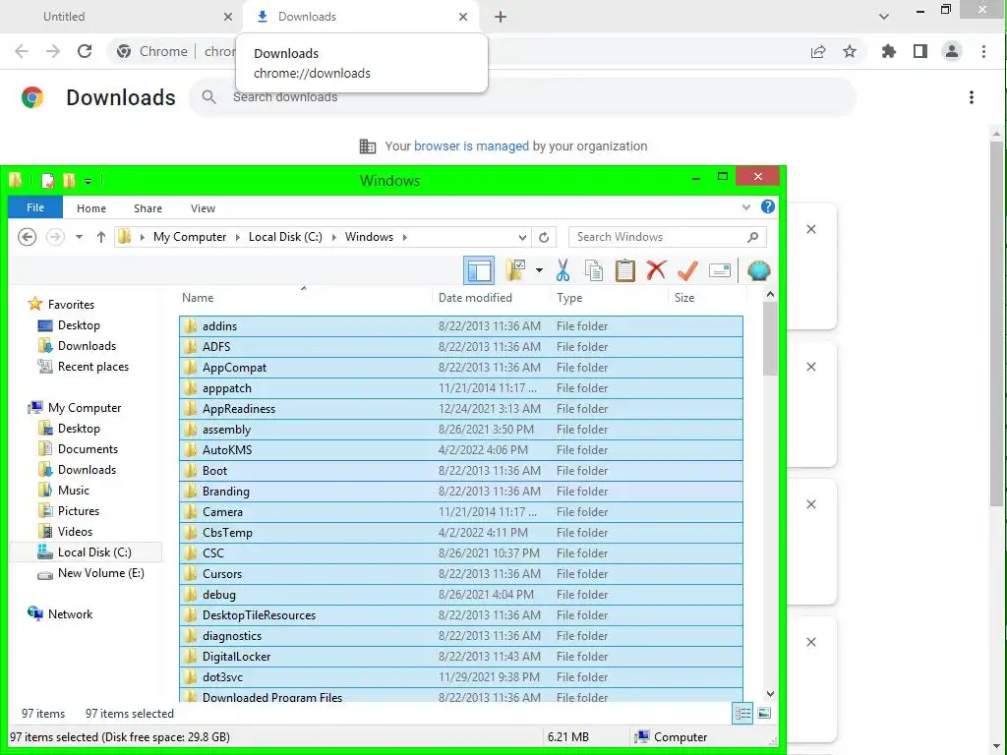Open the folder options dropdown arrow
The height and width of the screenshot is (755, 1007).
[x=539, y=270]
